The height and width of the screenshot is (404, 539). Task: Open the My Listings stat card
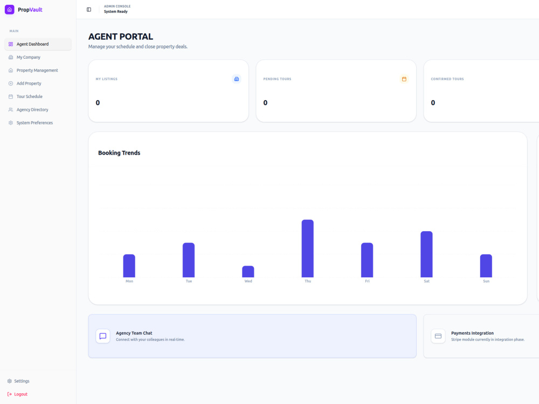coord(168,90)
